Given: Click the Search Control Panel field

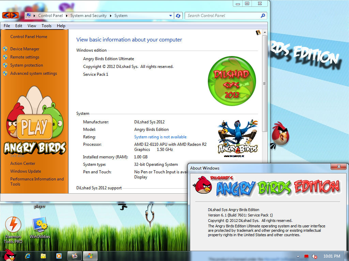Looking at the screenshot, I should (x=224, y=16).
